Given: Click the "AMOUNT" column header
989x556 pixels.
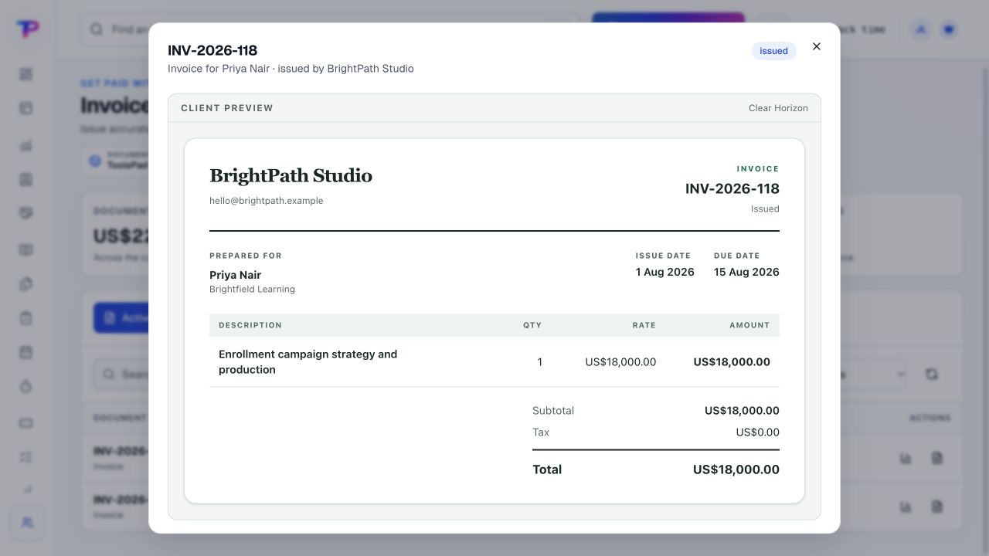Looking at the screenshot, I should (x=749, y=325).
